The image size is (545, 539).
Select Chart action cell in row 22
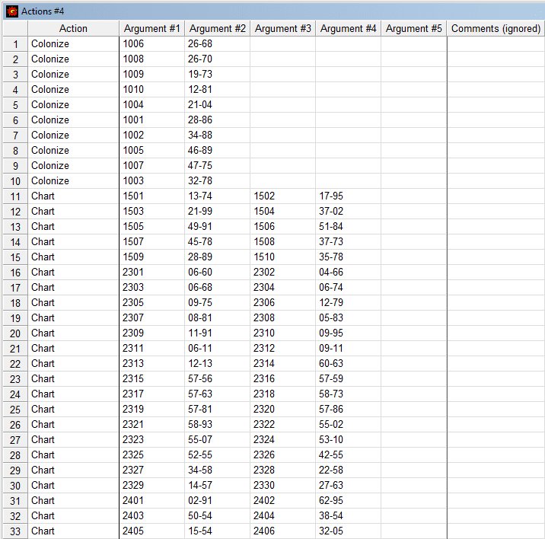(73, 364)
